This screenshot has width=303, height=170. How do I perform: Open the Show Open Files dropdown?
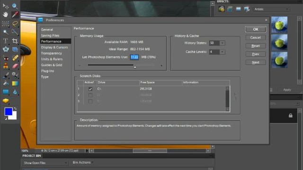(45, 163)
